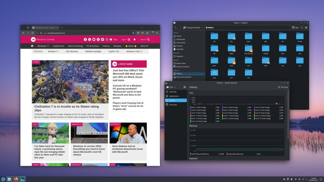
Task: Click the RSS feed icon on Windows Central
Action: click(x=115, y=39)
